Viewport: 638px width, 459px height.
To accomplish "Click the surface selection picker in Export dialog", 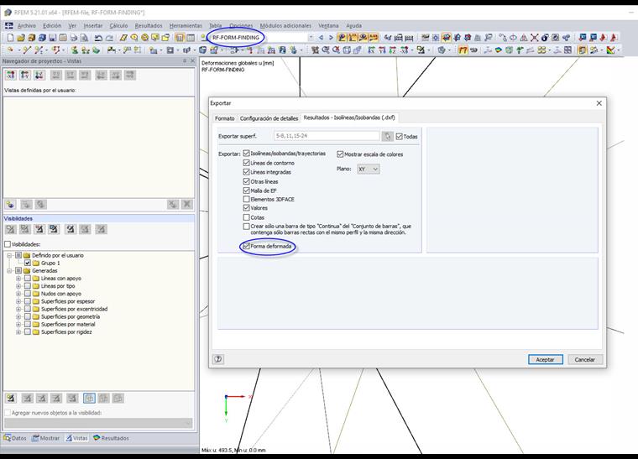I will (387, 136).
